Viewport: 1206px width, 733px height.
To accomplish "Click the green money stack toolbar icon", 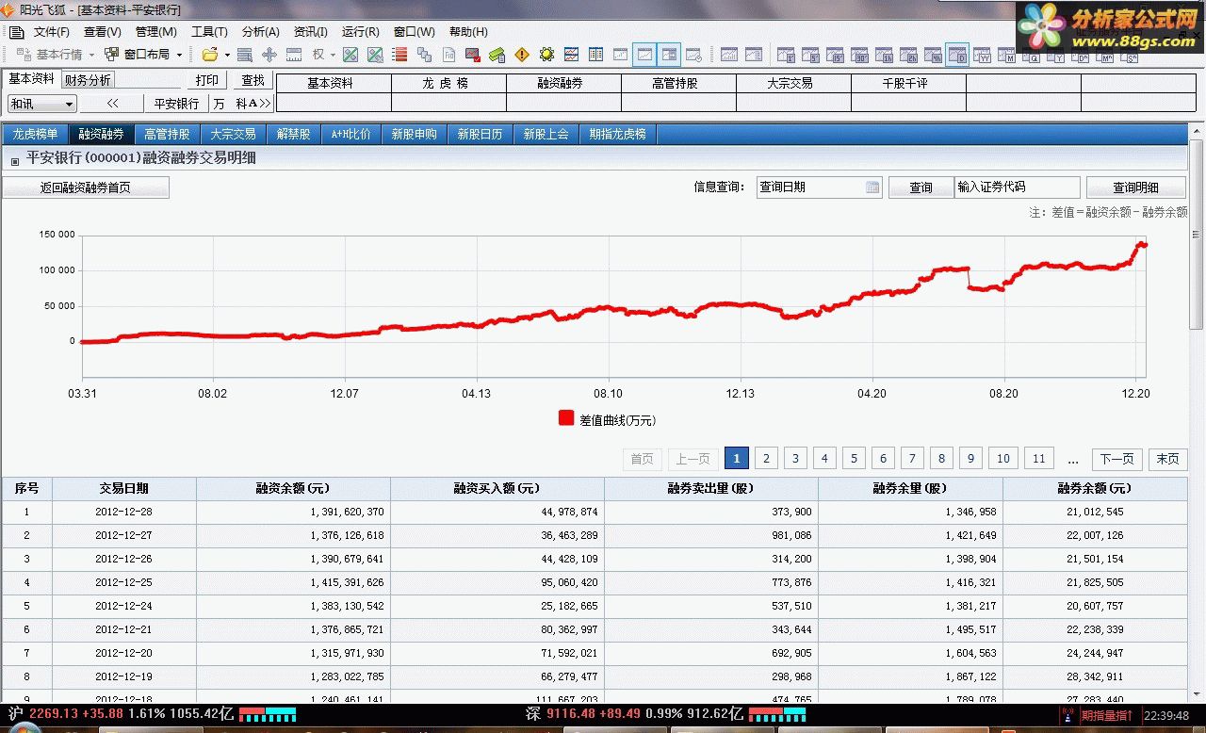I will coord(497,55).
